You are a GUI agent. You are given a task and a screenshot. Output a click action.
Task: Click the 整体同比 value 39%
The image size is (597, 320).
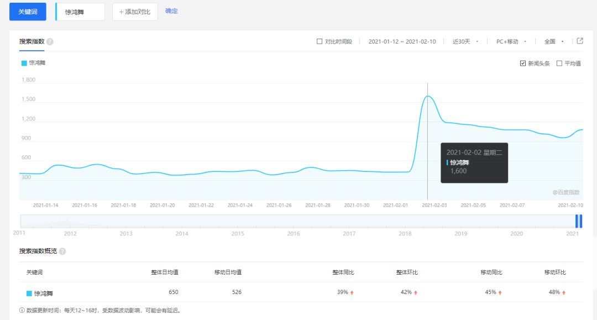342,292
